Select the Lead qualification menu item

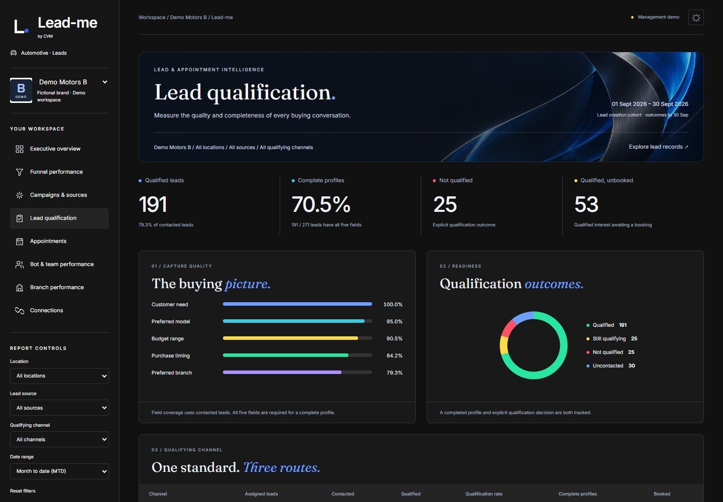[x=59, y=218]
